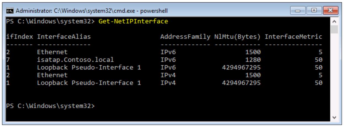
Task: Click the 1280 MTU value
Action: tap(254, 59)
